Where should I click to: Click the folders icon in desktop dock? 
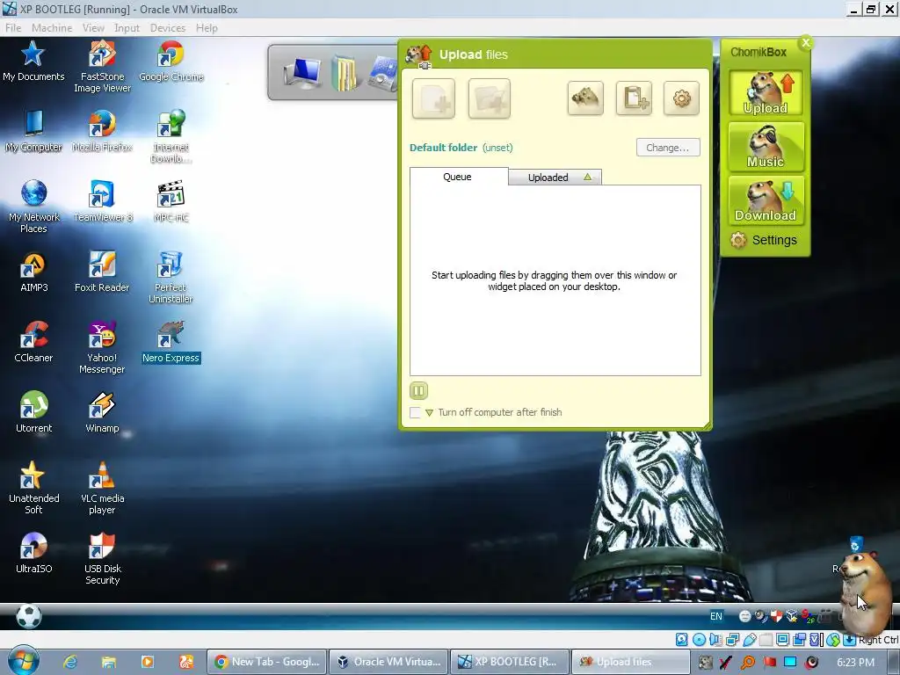(x=344, y=74)
